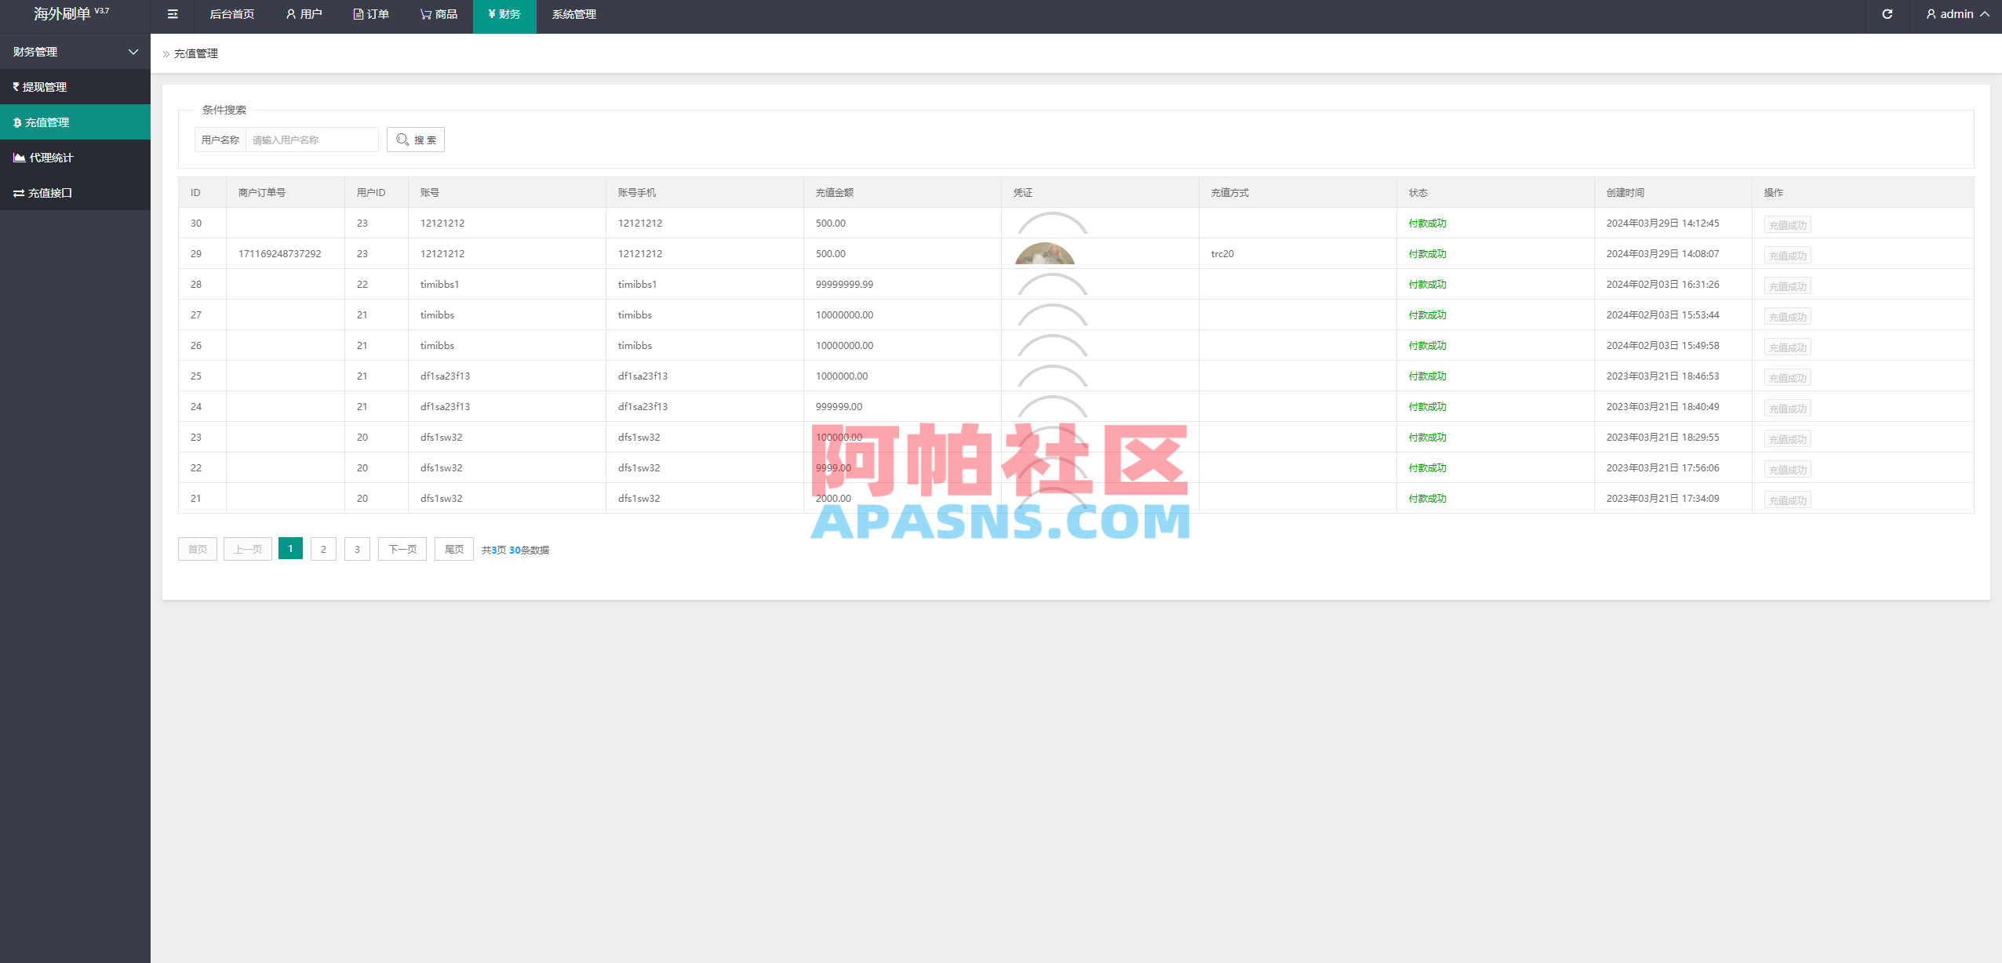This screenshot has height=963, width=2002.
Task: Click 充值成功 button on row ID 30
Action: click(x=1787, y=224)
